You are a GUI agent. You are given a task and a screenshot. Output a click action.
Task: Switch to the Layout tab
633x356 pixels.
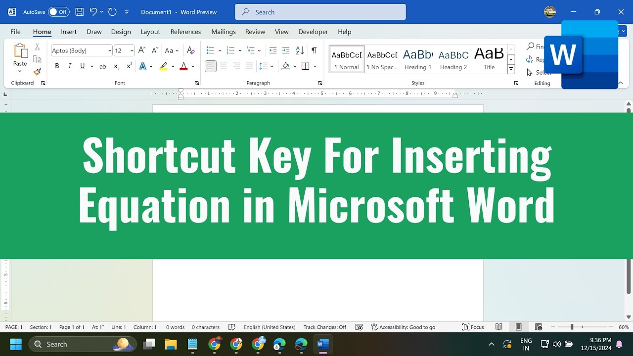pyautogui.click(x=150, y=32)
